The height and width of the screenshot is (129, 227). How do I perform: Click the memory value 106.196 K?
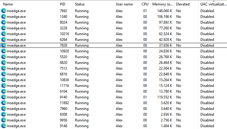165,17
